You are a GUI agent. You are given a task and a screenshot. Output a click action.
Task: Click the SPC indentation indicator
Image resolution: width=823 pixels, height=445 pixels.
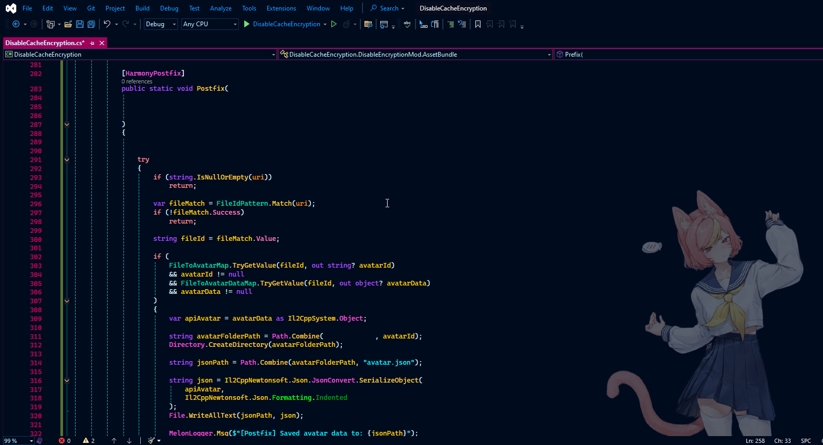806,441
